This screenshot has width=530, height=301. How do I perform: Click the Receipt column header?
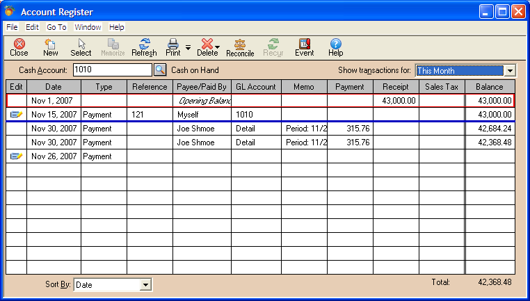(x=396, y=87)
